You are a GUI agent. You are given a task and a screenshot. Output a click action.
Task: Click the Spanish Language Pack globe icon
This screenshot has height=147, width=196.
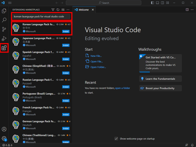[16, 55]
